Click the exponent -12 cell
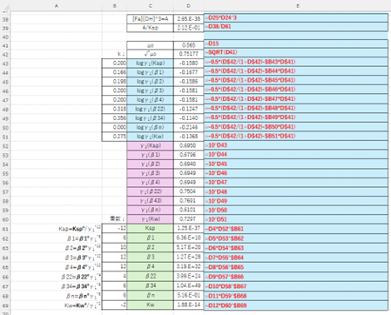This screenshot has width=391, height=315. pyautogui.click(x=114, y=228)
